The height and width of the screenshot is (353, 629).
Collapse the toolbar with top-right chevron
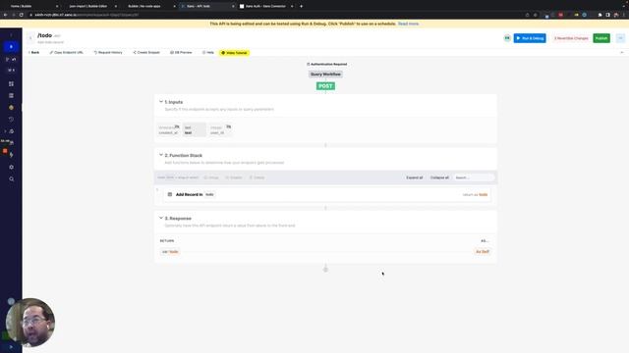[x=622, y=52]
